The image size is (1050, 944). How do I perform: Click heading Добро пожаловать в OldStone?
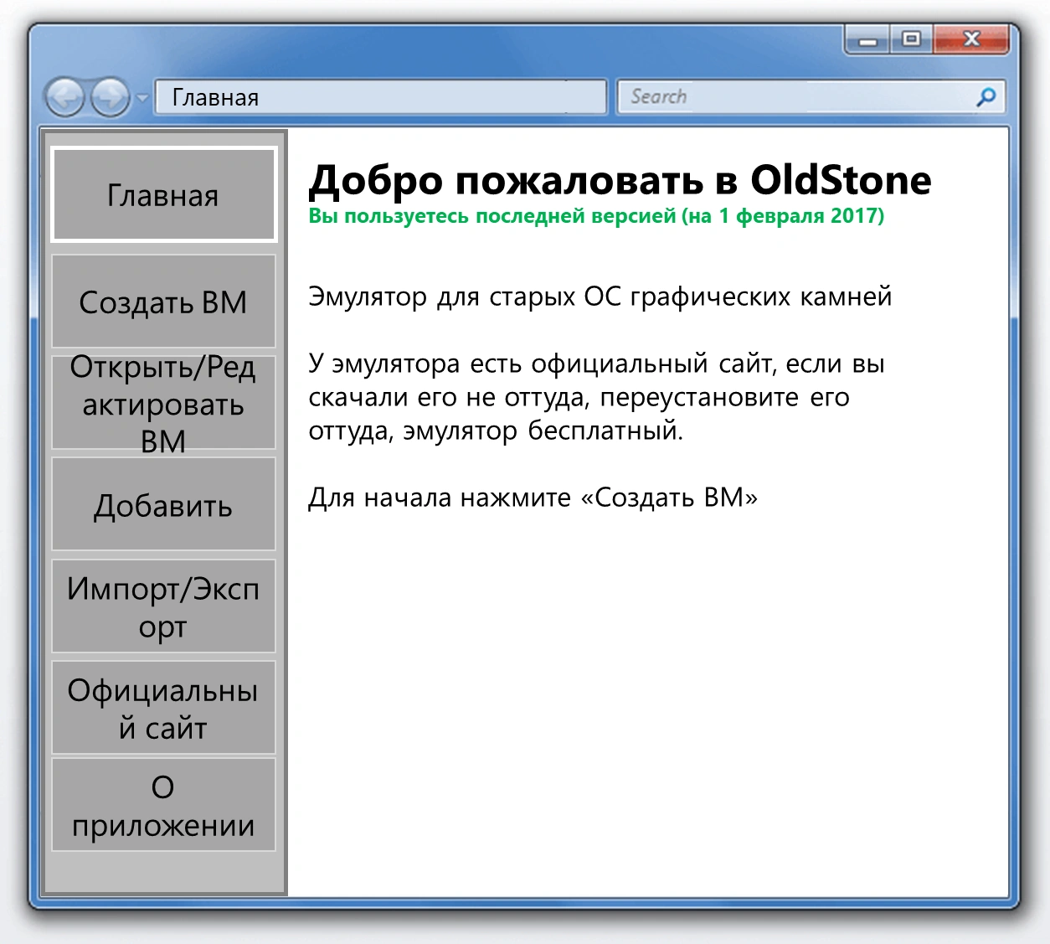(x=620, y=180)
